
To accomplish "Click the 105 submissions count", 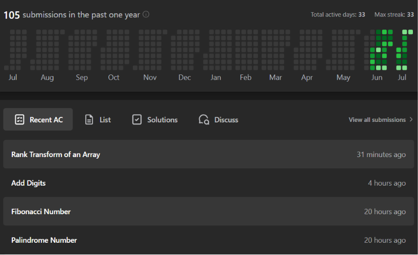I will pos(12,15).
